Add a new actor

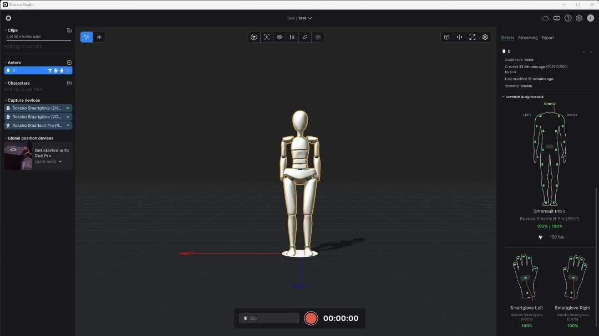tap(69, 63)
